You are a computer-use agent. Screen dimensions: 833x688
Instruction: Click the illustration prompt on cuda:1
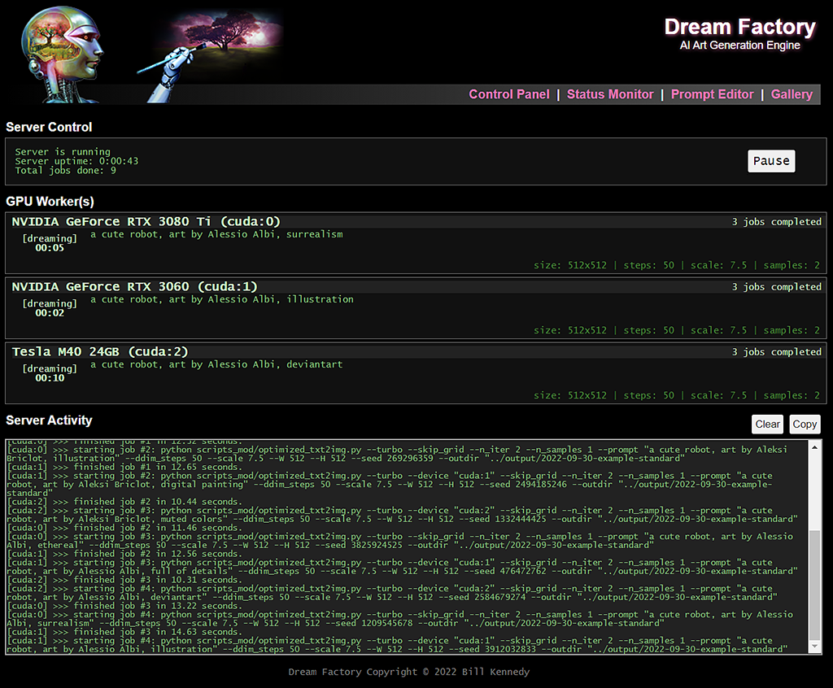click(221, 299)
